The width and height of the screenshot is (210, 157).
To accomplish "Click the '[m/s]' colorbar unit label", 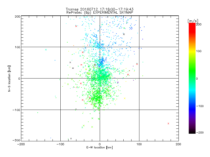I will tap(193, 21).
